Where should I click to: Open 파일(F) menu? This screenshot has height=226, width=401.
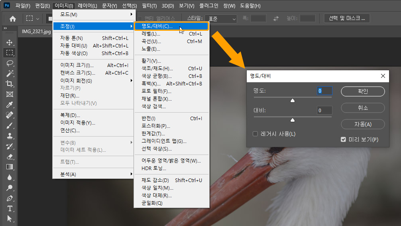pos(23,6)
